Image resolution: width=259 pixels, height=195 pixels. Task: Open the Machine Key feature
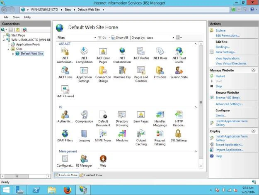click(x=122, y=72)
